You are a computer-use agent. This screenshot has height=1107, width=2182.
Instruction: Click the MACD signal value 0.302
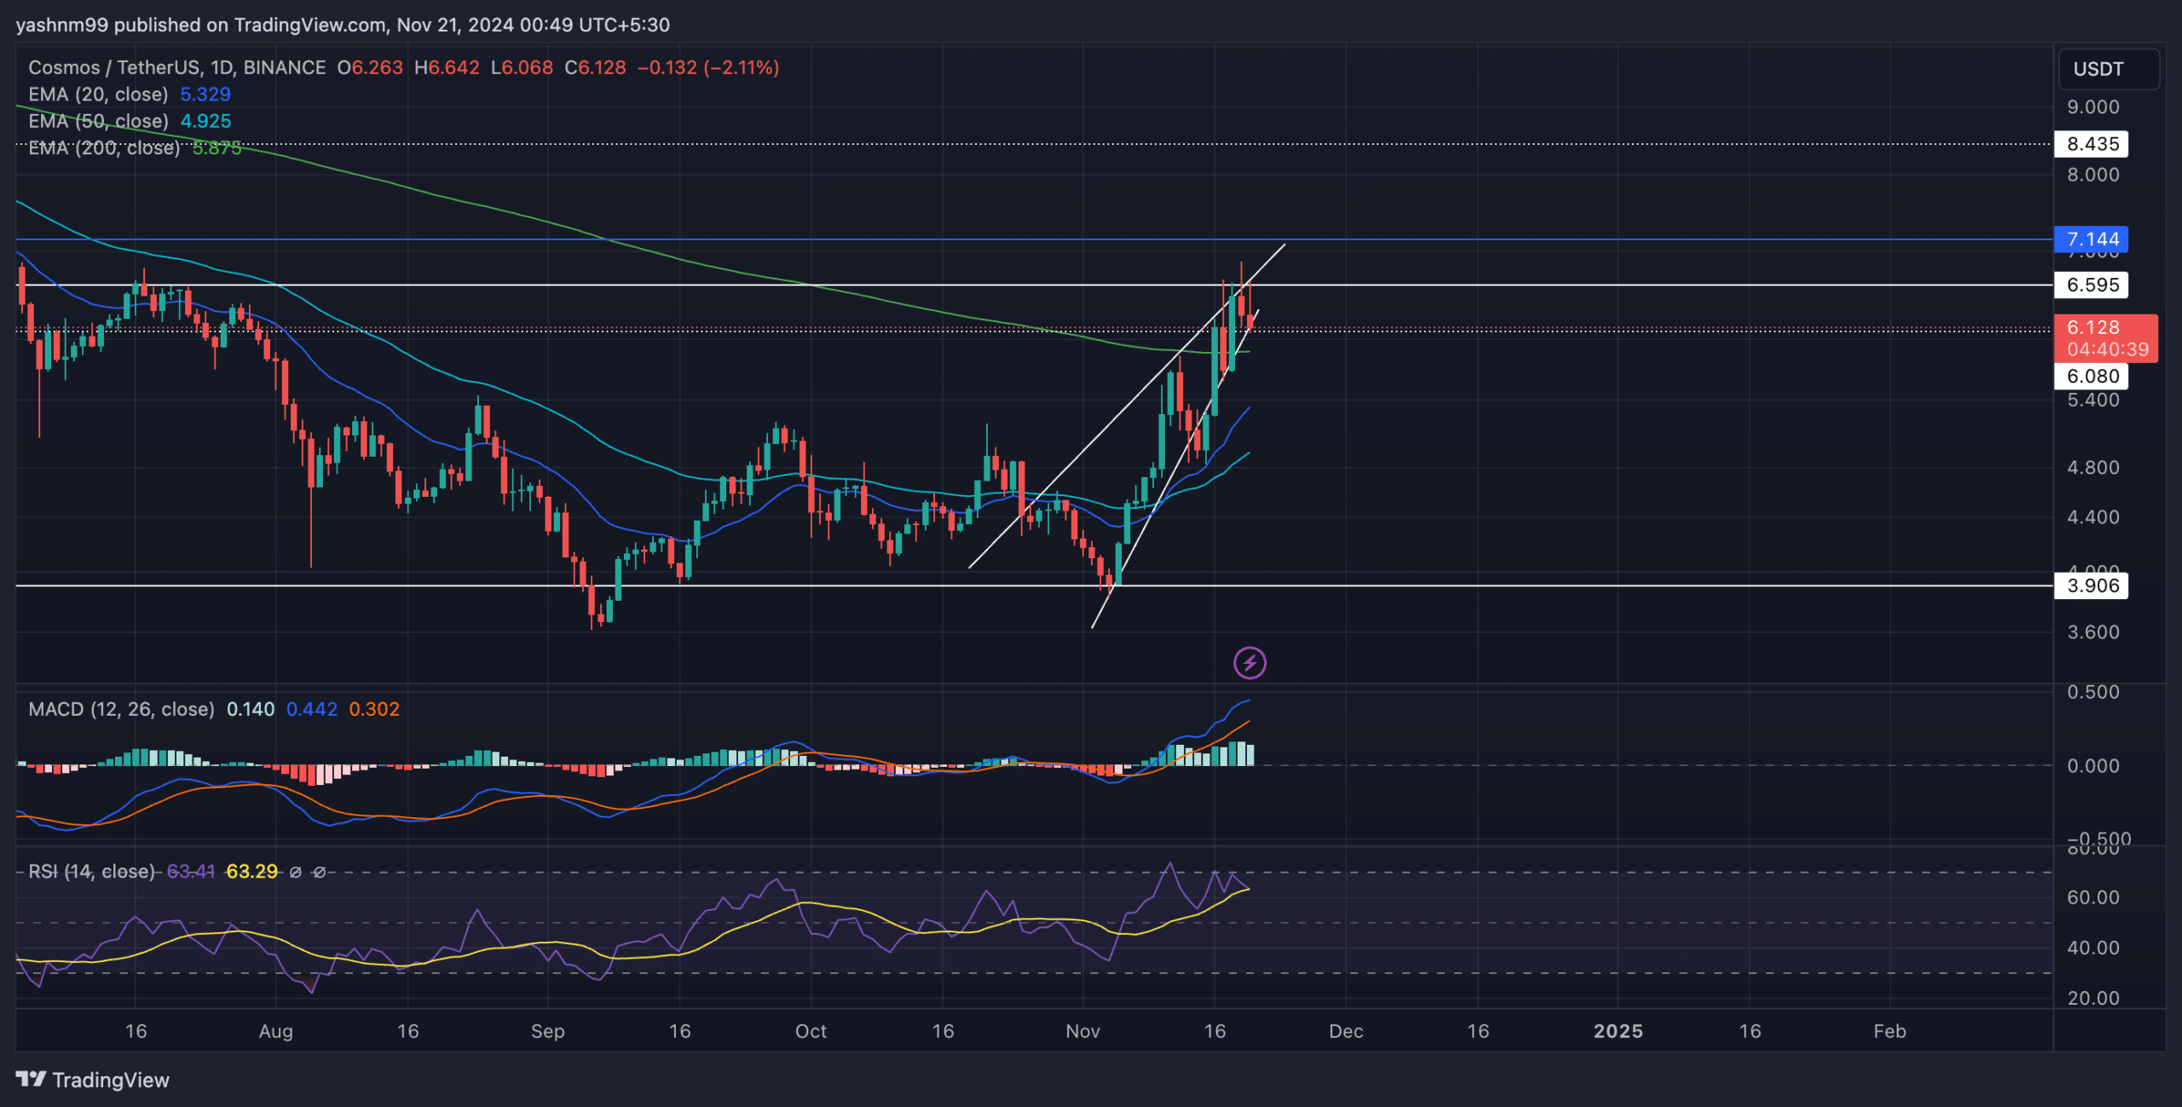point(374,709)
